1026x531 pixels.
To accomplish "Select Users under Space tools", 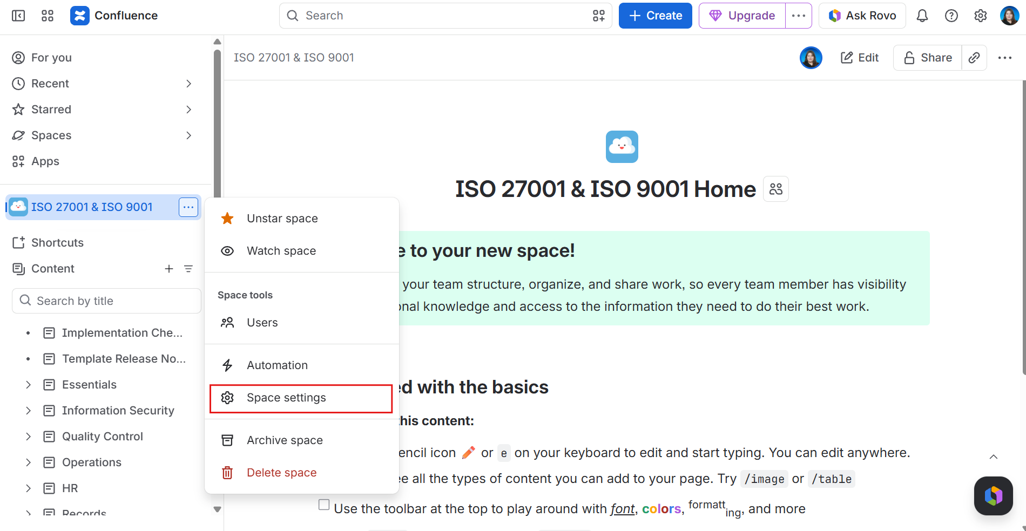I will (302, 323).
